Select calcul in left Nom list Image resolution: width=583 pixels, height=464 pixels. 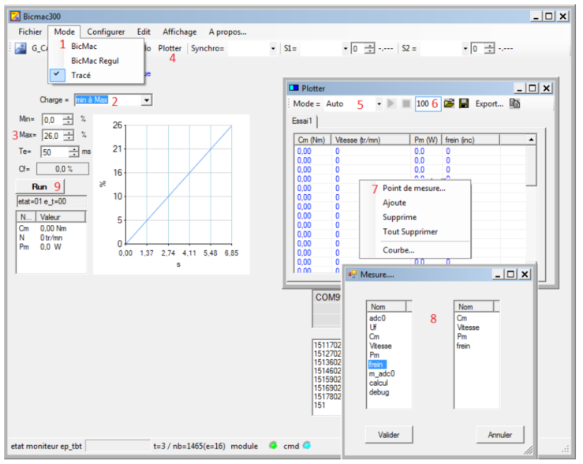[379, 383]
